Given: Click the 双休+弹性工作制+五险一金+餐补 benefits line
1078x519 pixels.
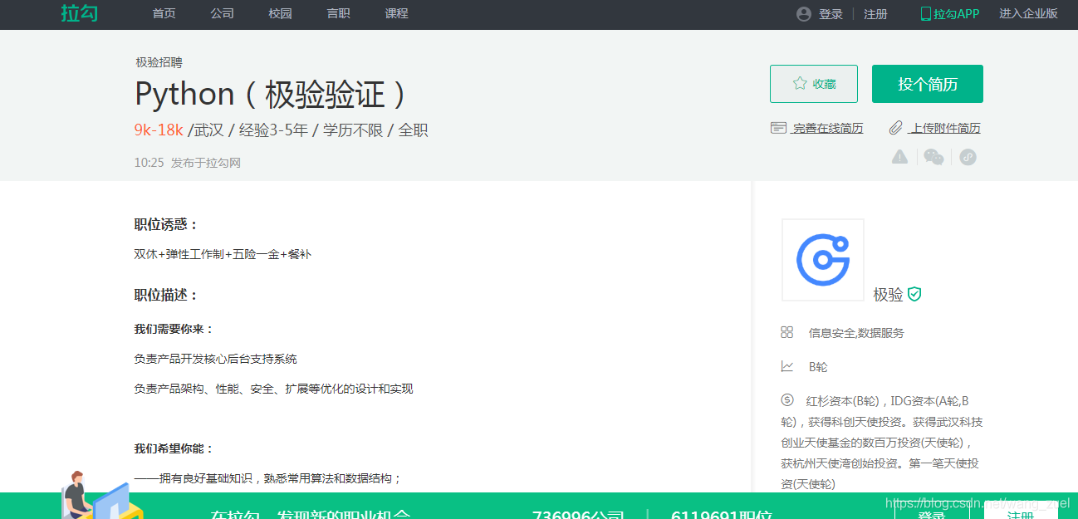Looking at the screenshot, I should (x=223, y=254).
